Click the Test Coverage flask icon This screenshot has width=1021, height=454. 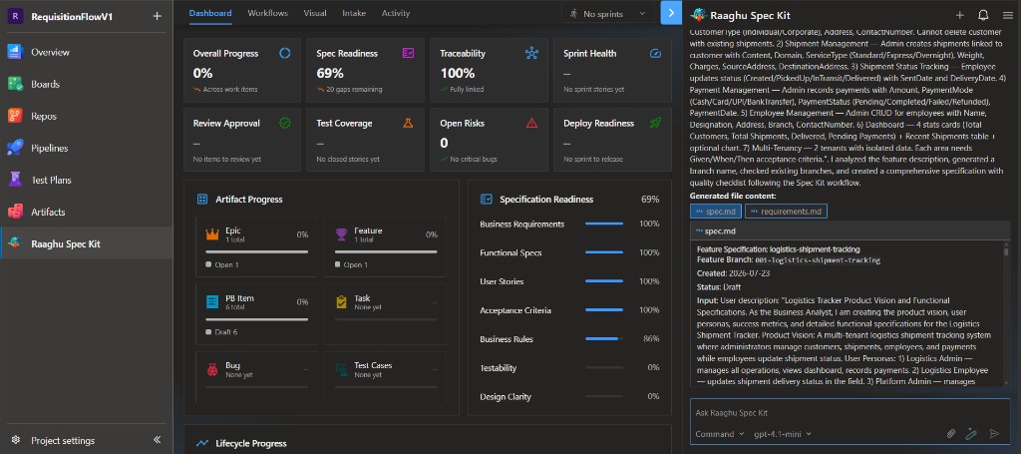click(x=408, y=123)
